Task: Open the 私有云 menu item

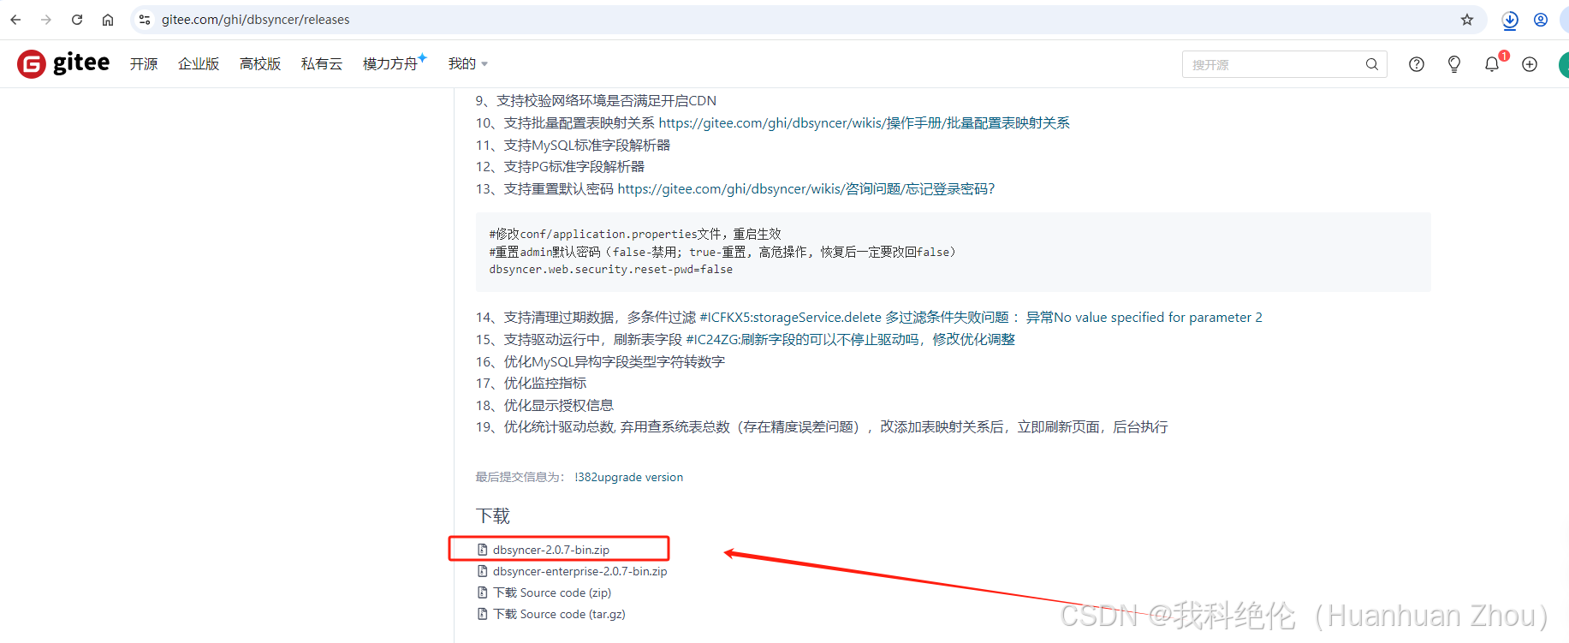Action: coord(322,64)
